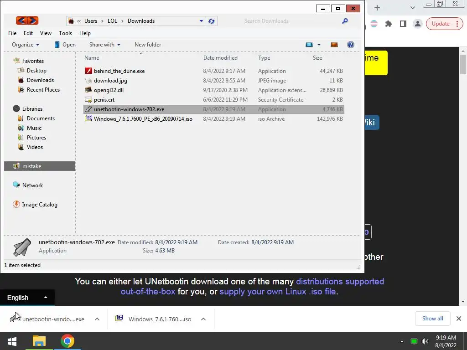Expand options for unetbootin download
467x350 pixels.
(x=97, y=319)
